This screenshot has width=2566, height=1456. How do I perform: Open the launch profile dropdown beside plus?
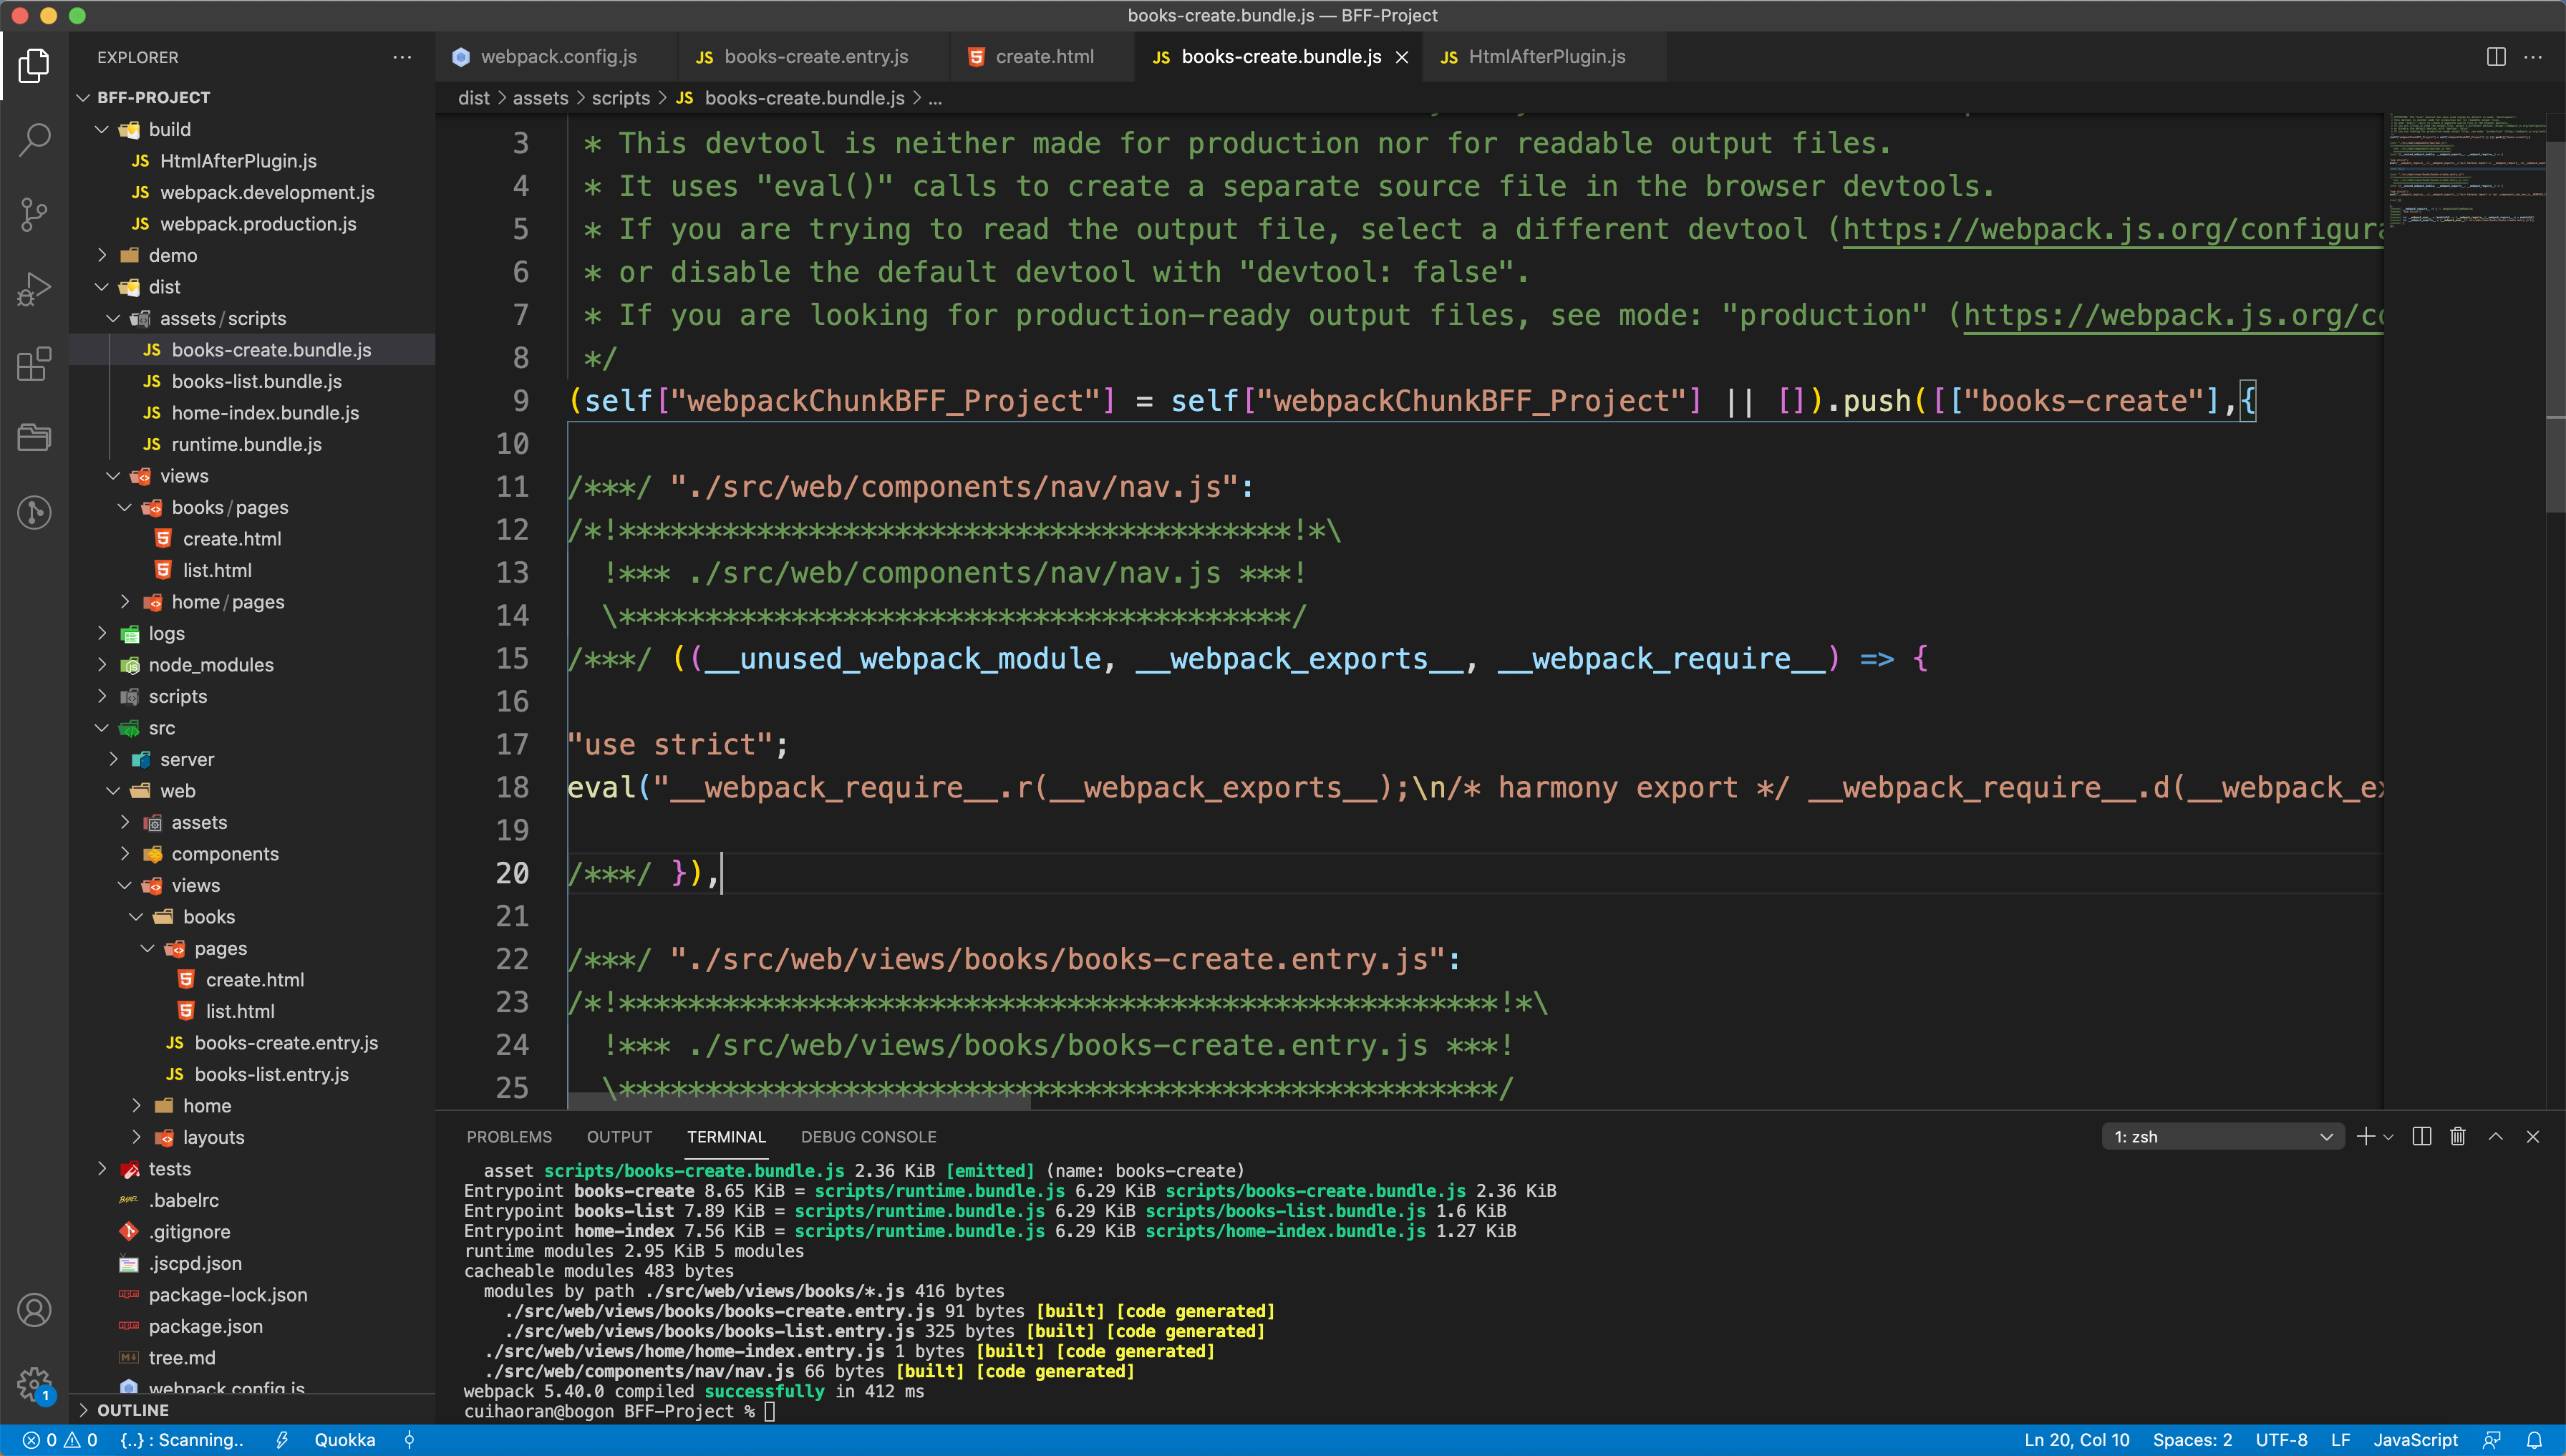[x=2389, y=1137]
